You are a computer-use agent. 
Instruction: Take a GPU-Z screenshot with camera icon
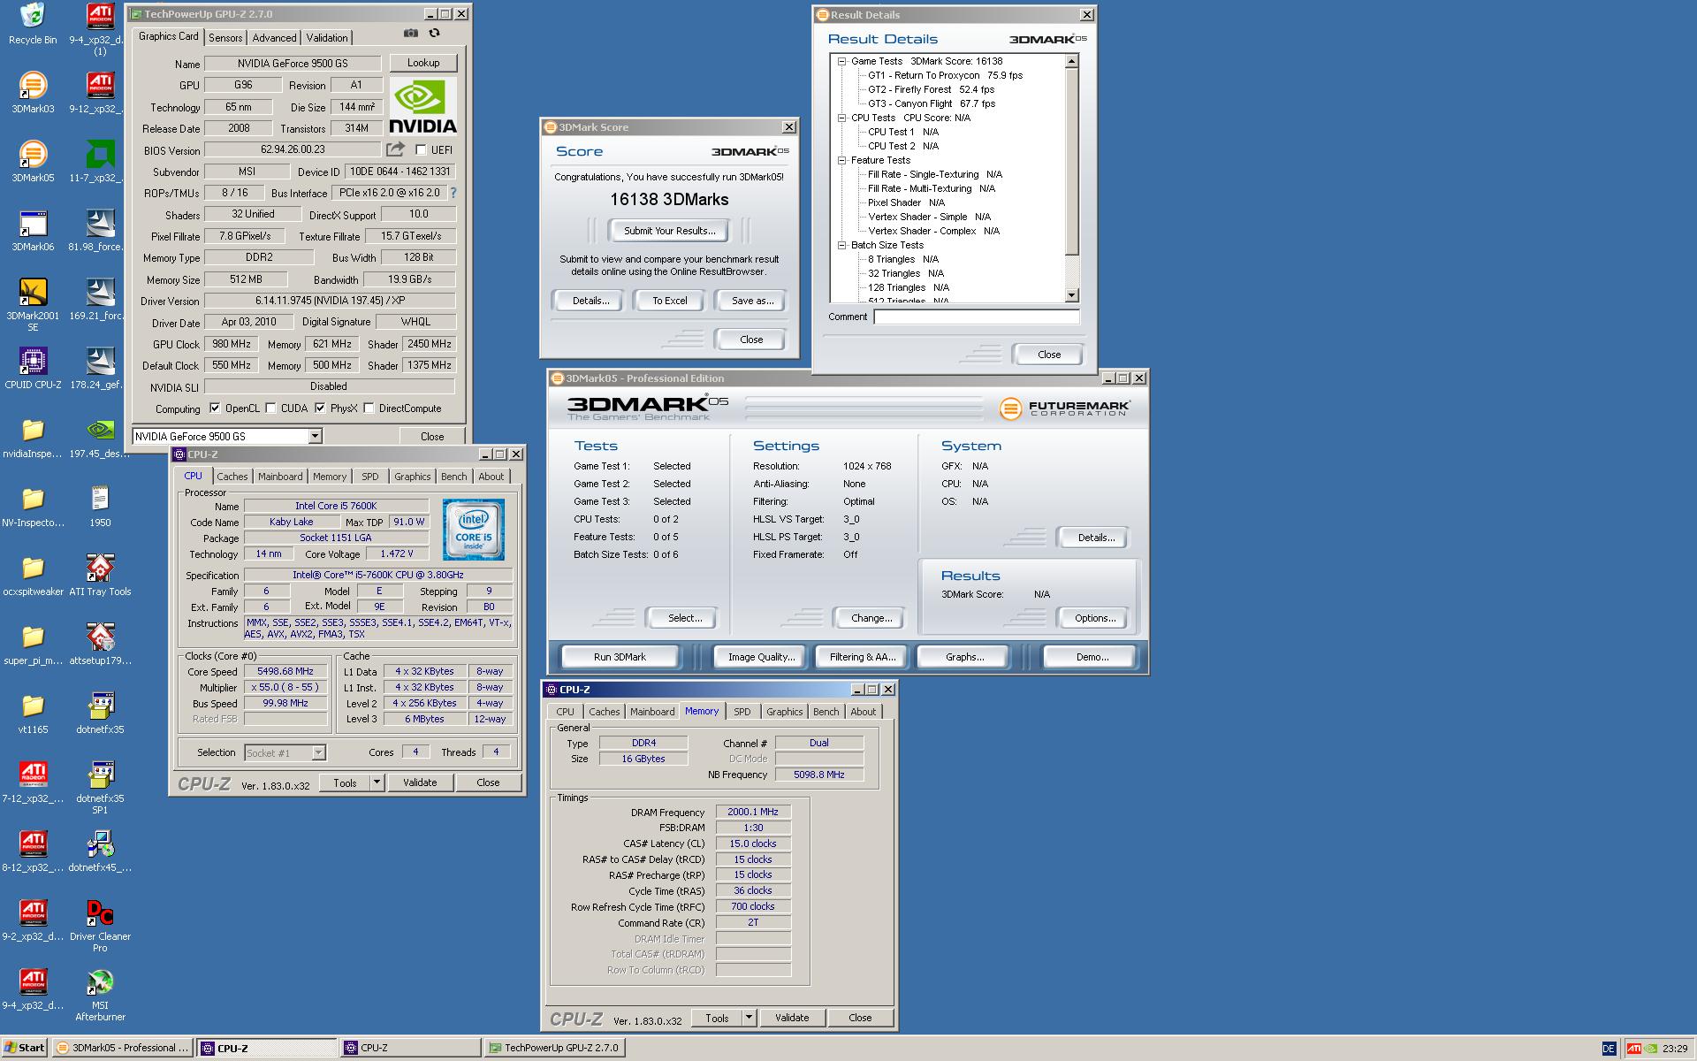(x=411, y=34)
